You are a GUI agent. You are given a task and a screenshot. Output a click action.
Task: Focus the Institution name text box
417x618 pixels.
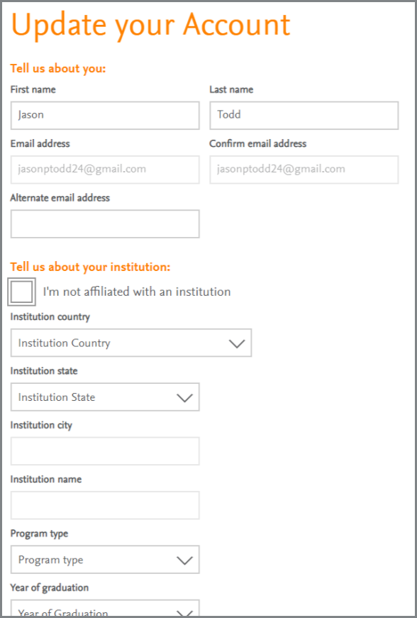coord(105,505)
